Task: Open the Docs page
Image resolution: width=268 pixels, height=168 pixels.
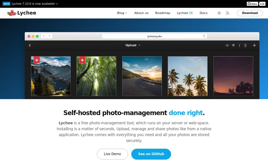Action: [x=204, y=13]
